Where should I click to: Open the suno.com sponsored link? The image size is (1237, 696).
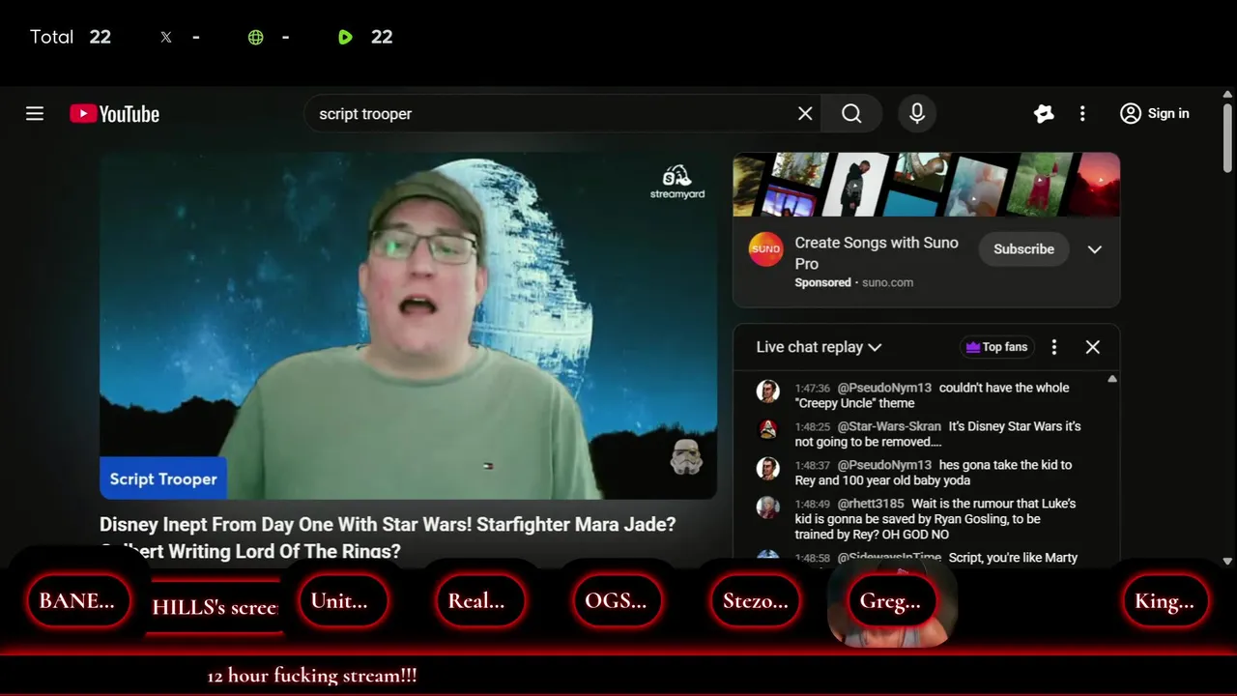[887, 282]
